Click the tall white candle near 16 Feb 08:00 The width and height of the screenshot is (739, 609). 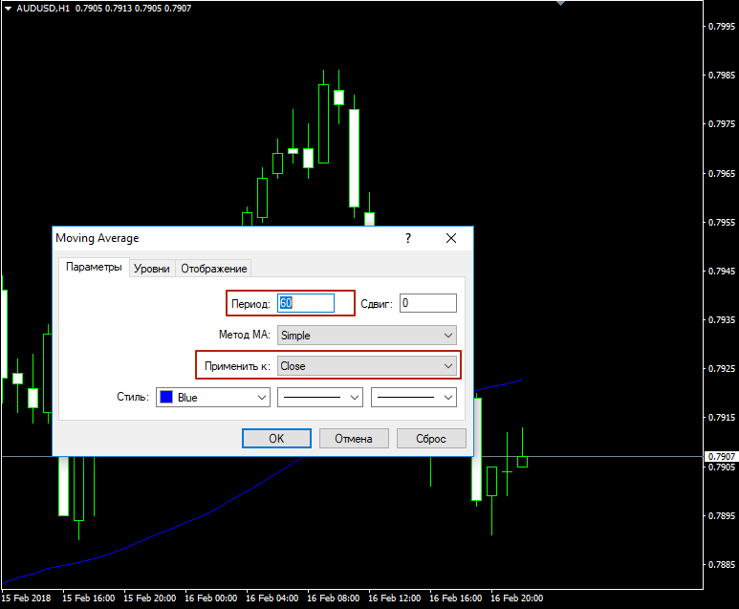(354, 158)
